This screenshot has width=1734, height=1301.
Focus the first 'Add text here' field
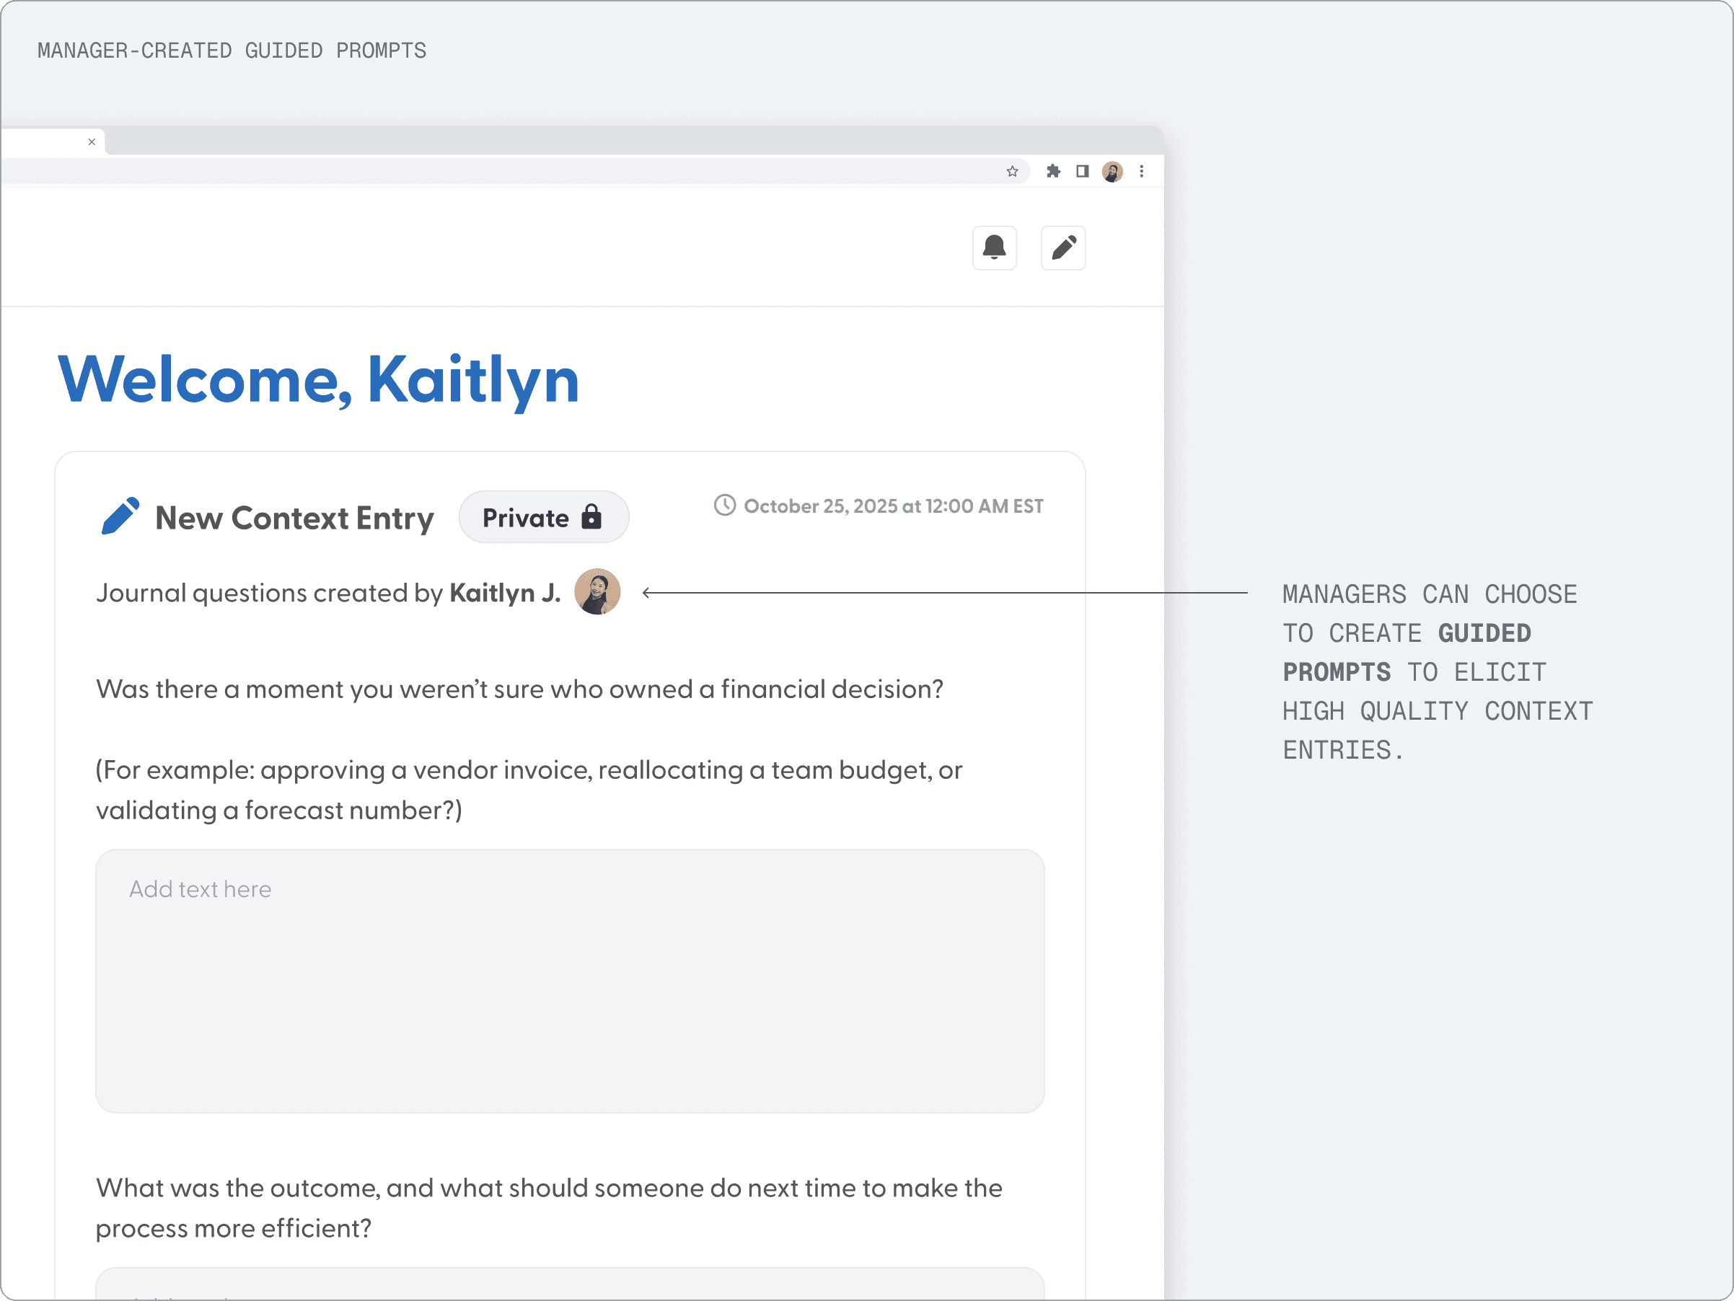point(569,981)
